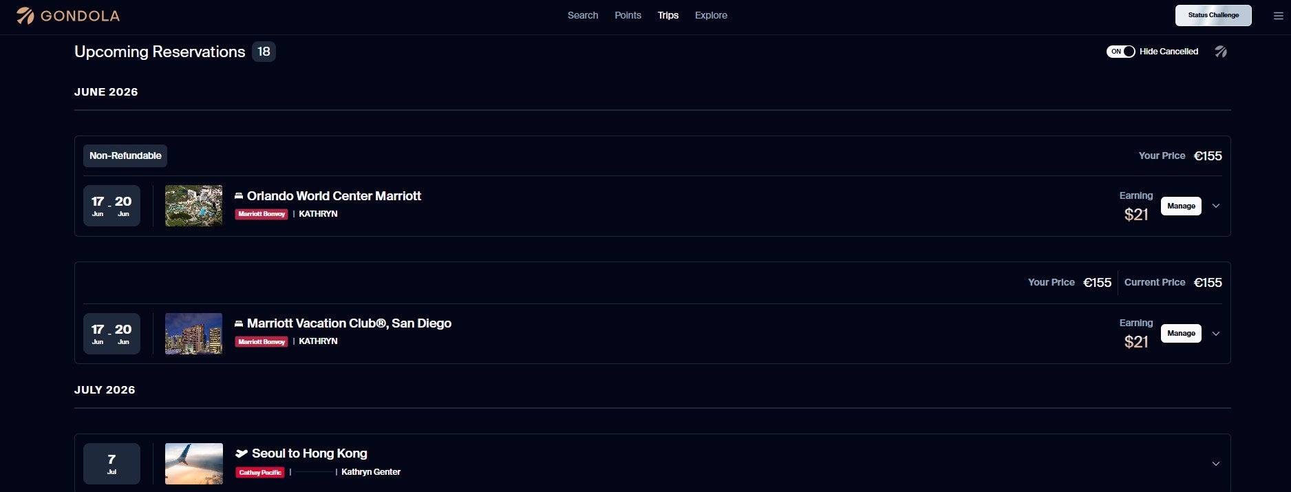Switch to the Explore tab
1291x492 pixels.
click(x=711, y=15)
